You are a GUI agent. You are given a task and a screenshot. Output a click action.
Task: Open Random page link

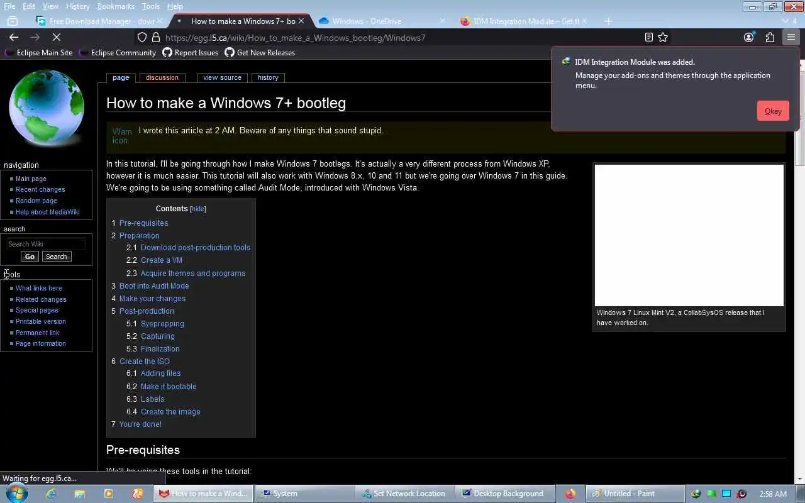pyautogui.click(x=36, y=201)
